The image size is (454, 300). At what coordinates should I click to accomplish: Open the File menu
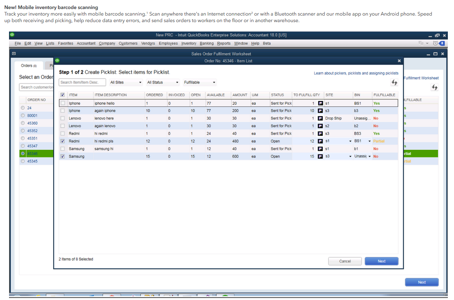click(18, 43)
